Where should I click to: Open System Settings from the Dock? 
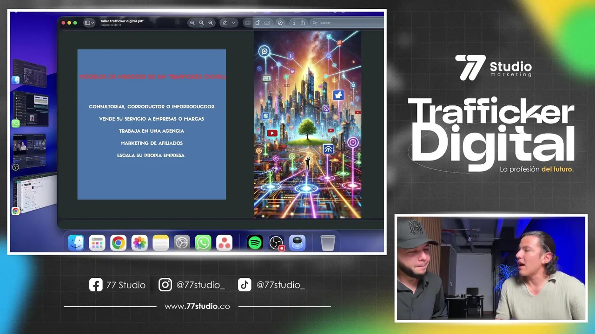(182, 243)
